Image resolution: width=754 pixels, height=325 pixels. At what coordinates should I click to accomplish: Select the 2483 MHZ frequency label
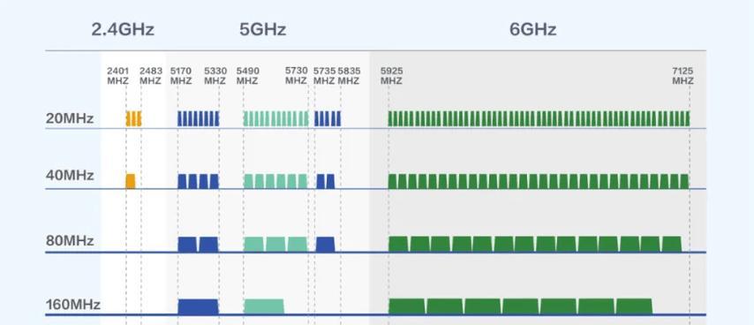coord(150,76)
